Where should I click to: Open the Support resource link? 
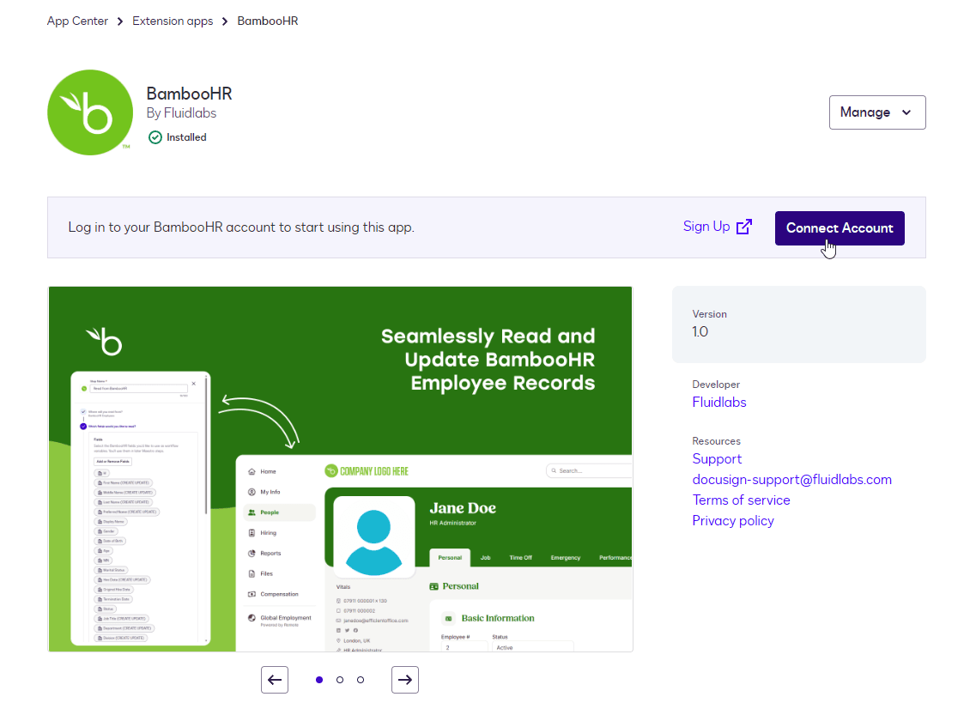tap(717, 458)
